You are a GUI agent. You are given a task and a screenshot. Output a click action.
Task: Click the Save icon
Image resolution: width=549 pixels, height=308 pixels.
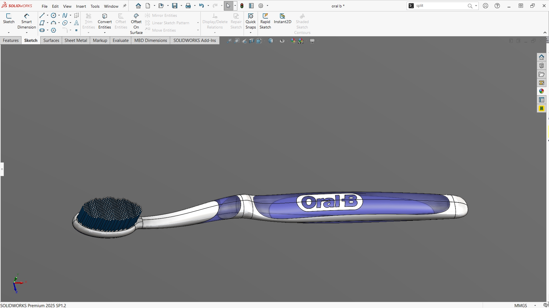click(x=175, y=6)
